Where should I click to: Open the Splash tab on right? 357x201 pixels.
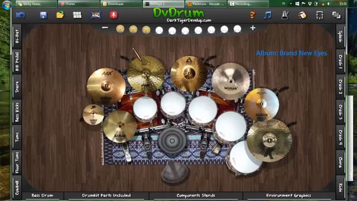pos(341,36)
